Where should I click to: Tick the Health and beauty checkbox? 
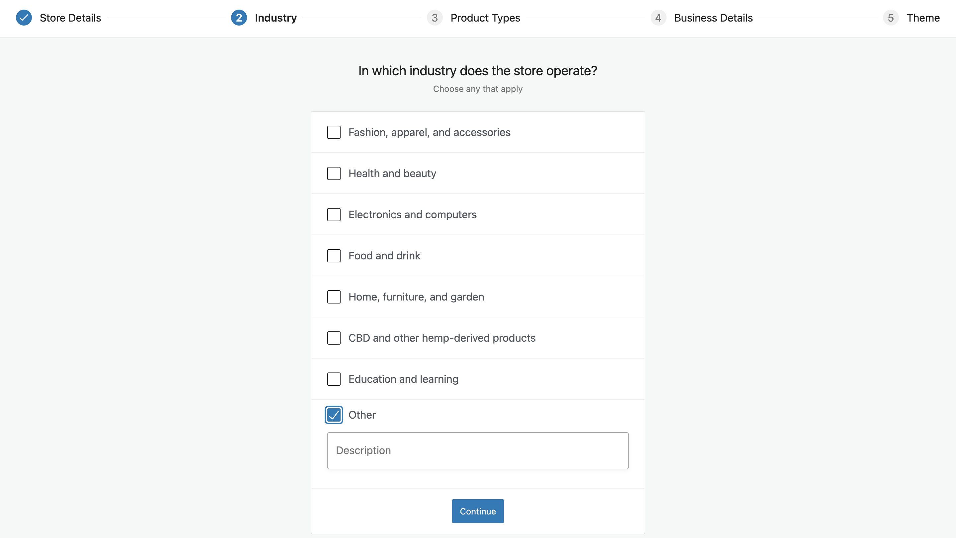click(334, 173)
